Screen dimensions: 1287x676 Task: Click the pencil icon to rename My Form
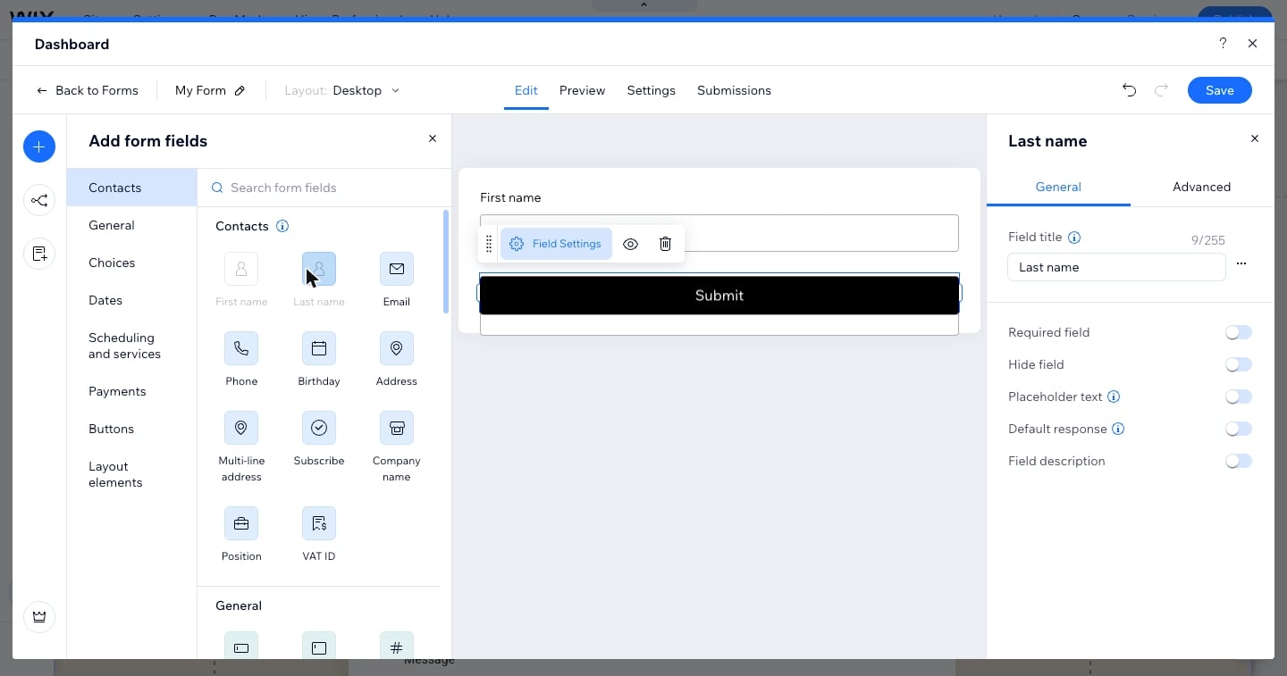click(240, 90)
